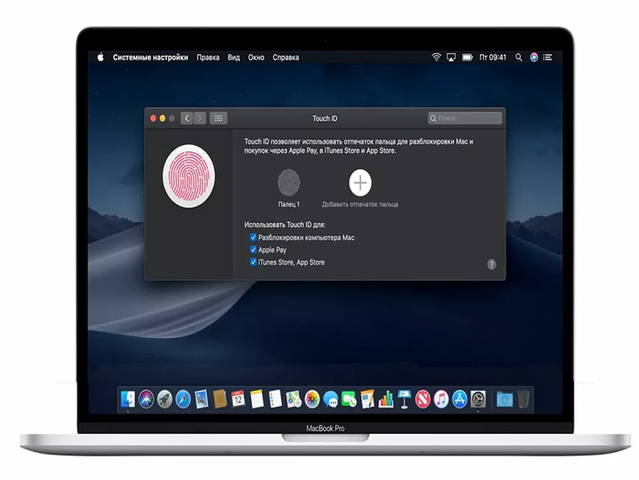Open FaceTime green icon in dock

(349, 399)
